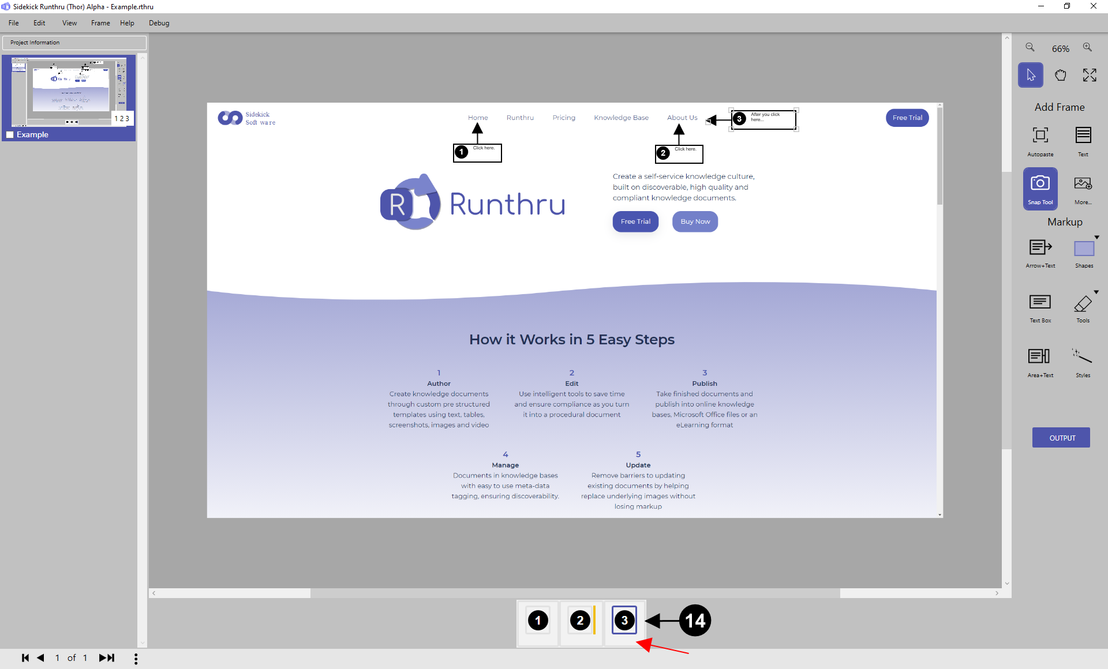
Task: Go to the first page
Action: click(25, 658)
